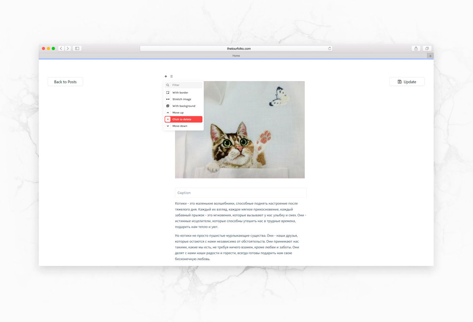This screenshot has height=322, width=473.
Task: Click the save icon in Update button
Action: click(x=400, y=82)
